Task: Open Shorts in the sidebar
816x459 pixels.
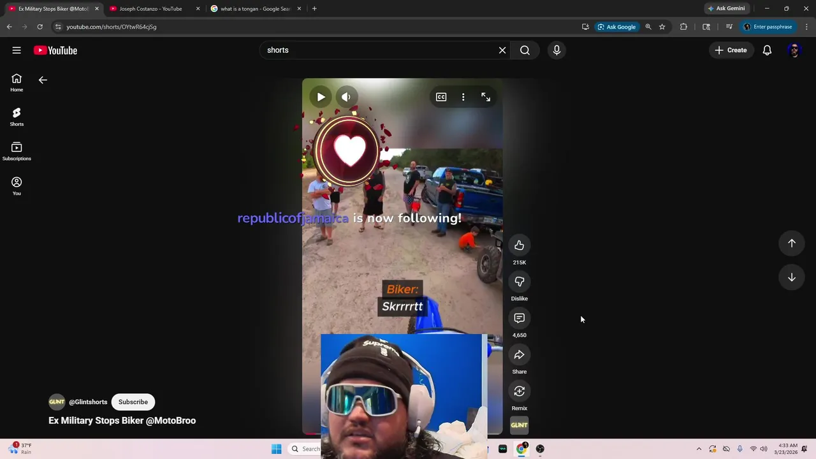Action: point(17,117)
